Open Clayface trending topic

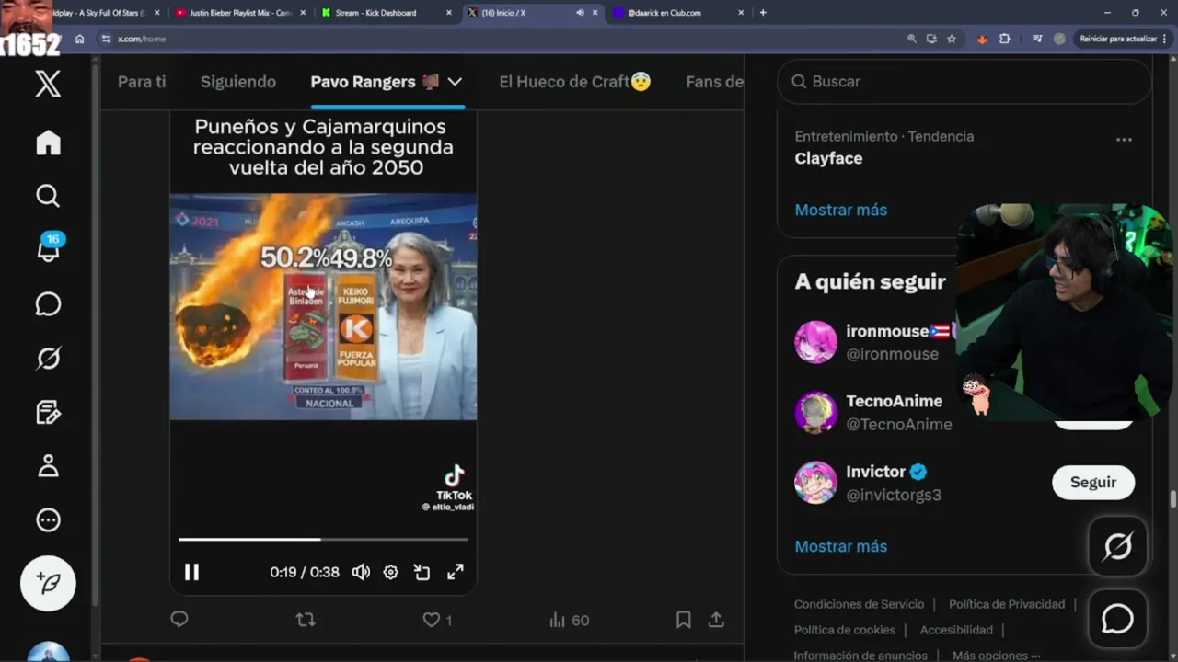(828, 158)
